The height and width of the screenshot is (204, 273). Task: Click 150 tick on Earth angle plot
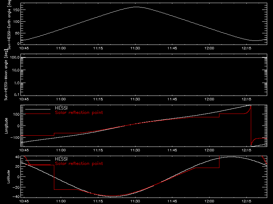coord(16,10)
